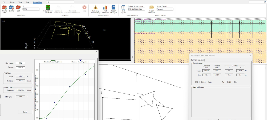This screenshot has width=267, height=120.
Task: Close the GRD Analysis Alert View dialog
Action: pyautogui.click(x=250, y=55)
